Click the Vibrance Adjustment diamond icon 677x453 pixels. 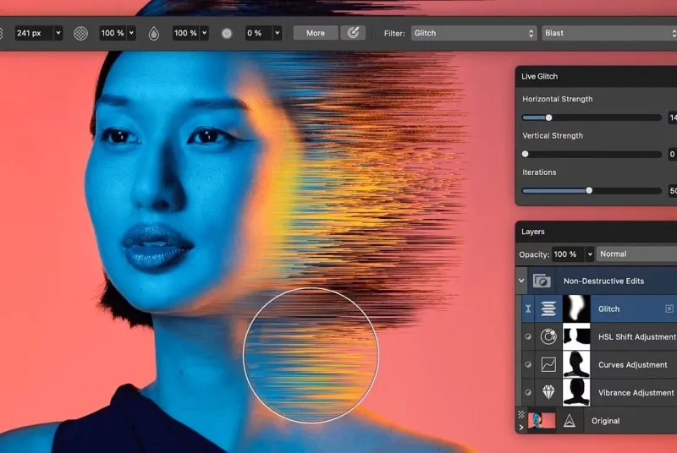coord(548,392)
